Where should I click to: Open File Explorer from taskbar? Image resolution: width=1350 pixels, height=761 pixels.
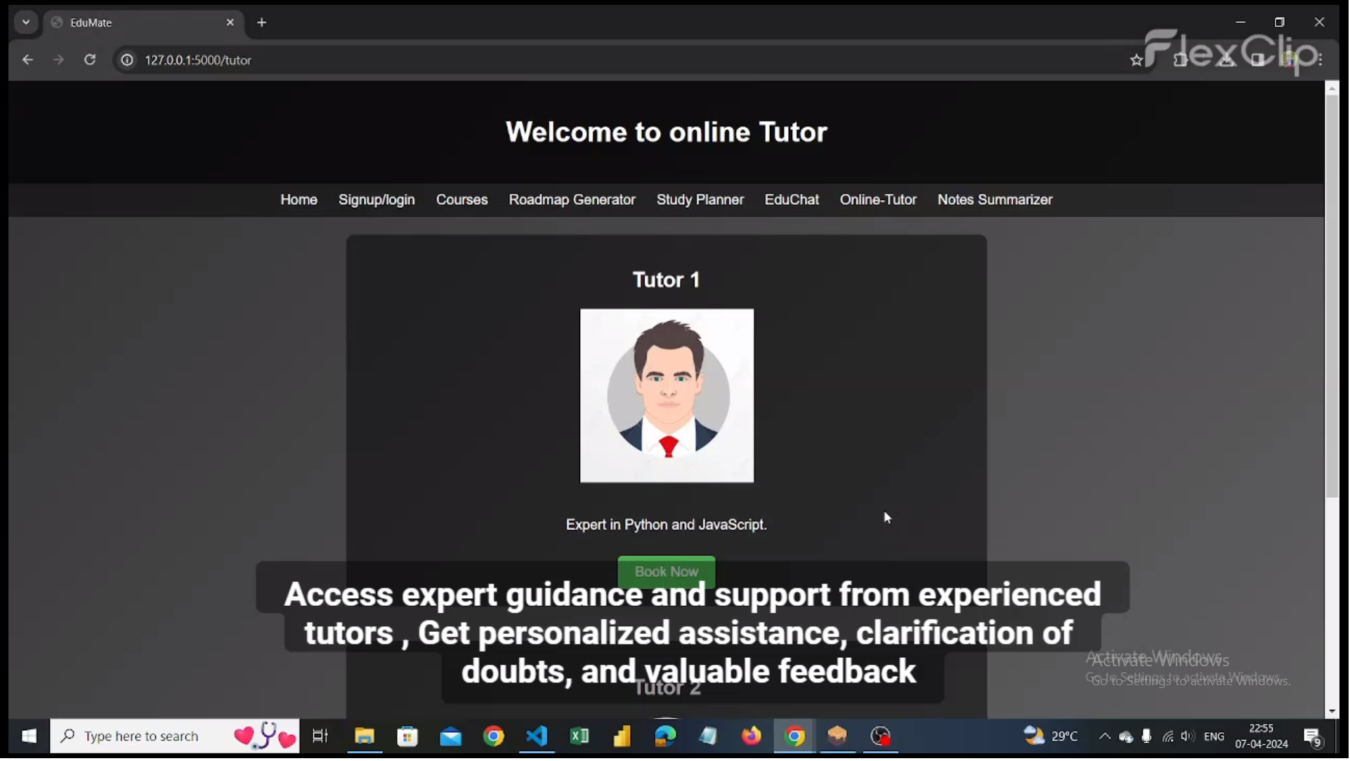click(x=365, y=737)
